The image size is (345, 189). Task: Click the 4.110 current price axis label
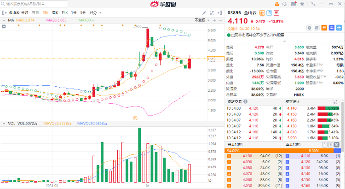pyautogui.click(x=216, y=59)
